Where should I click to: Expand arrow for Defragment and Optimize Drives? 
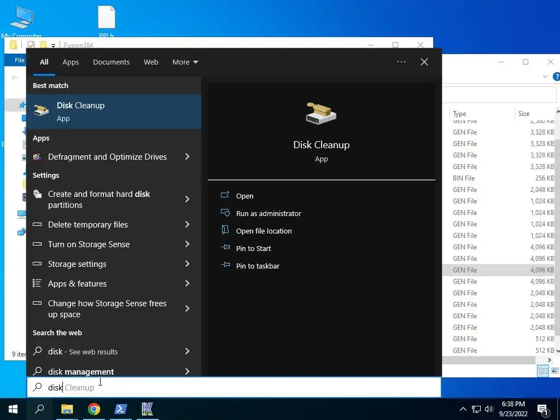[188, 156]
